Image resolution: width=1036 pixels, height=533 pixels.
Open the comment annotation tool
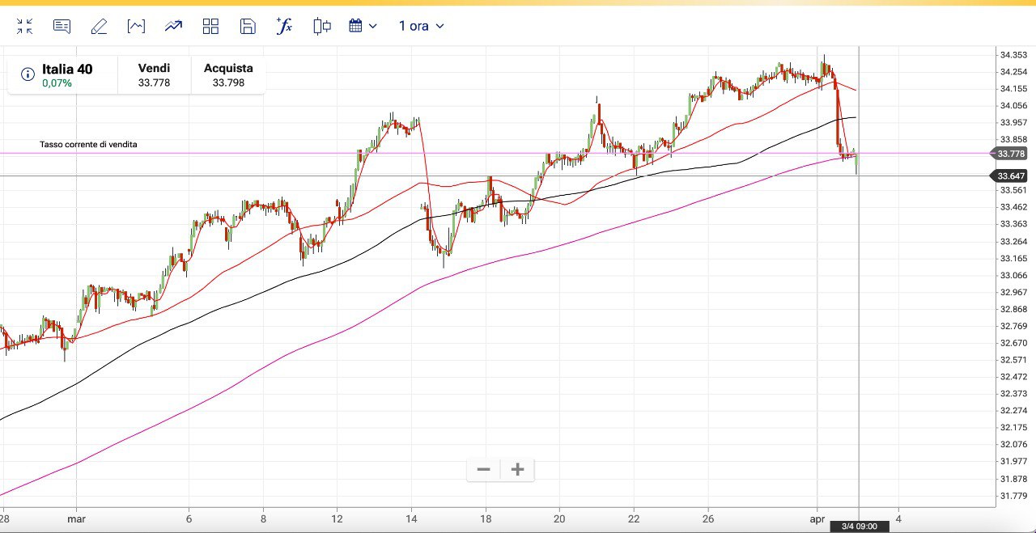coord(62,27)
